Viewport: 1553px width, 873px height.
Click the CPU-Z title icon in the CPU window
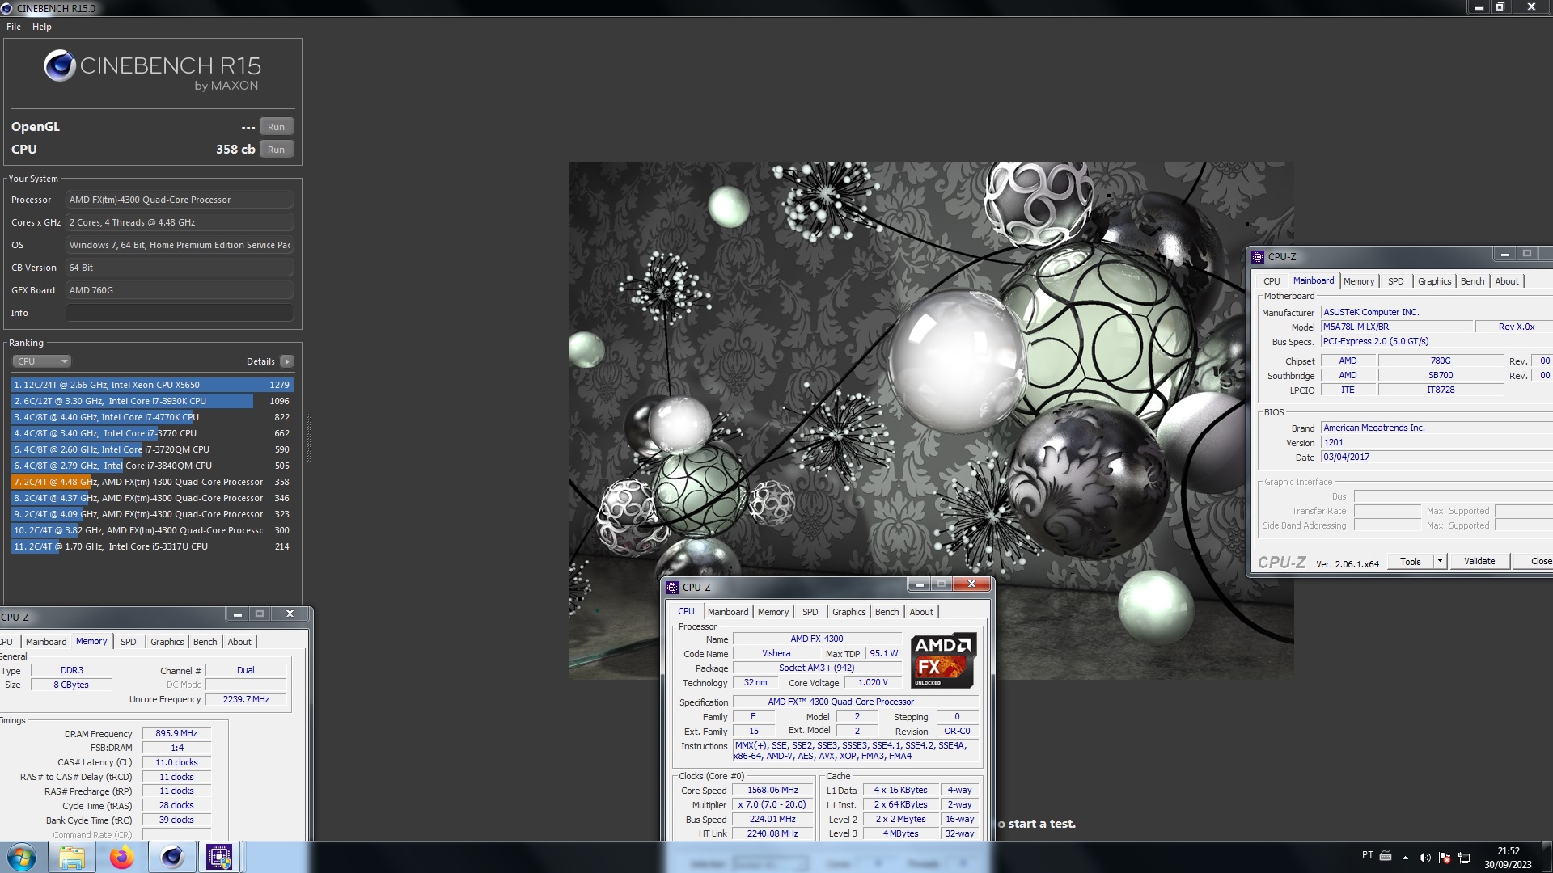click(672, 588)
